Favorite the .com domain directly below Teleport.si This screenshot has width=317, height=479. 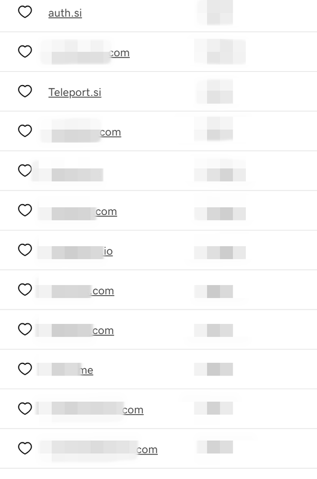(25, 131)
